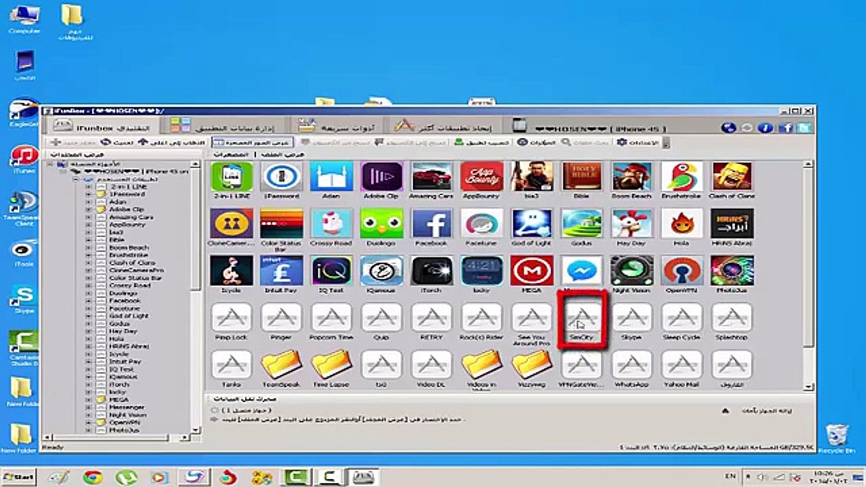This screenshot has width=866, height=487.
Task: Click the Facebook icon in the iFunbox header
Action: click(x=785, y=128)
